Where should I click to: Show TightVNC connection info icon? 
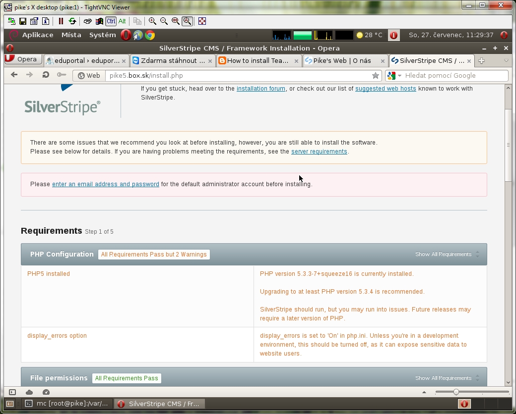[x=46, y=21]
